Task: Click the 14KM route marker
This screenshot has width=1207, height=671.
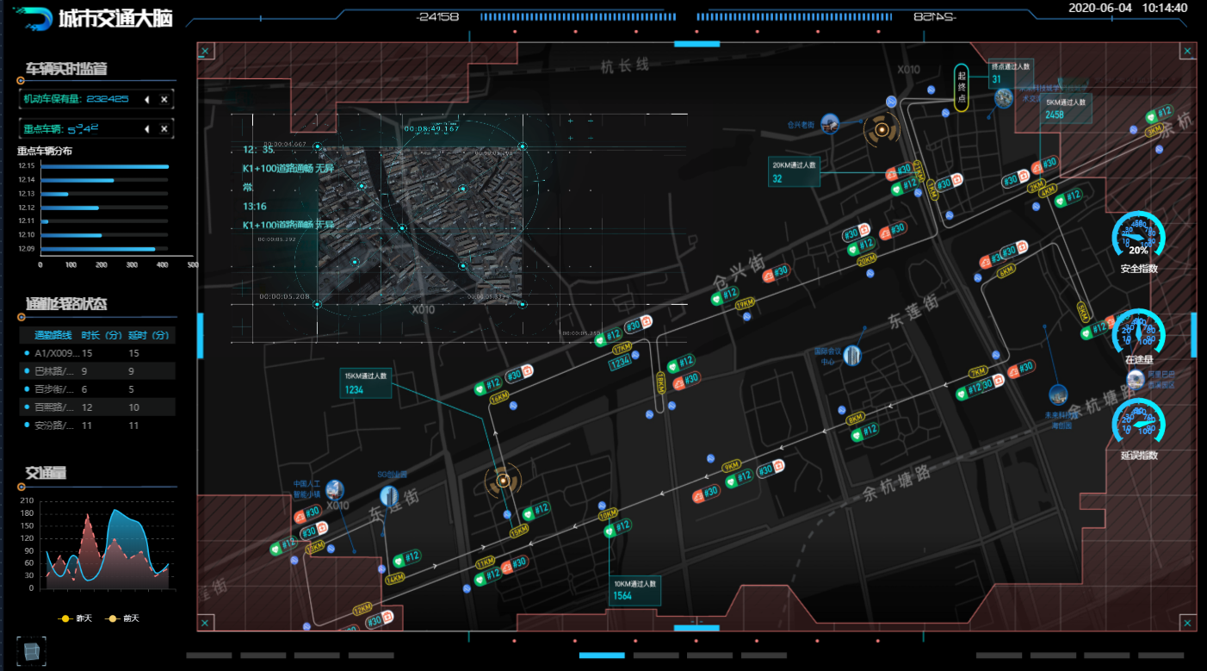Action: coord(394,579)
